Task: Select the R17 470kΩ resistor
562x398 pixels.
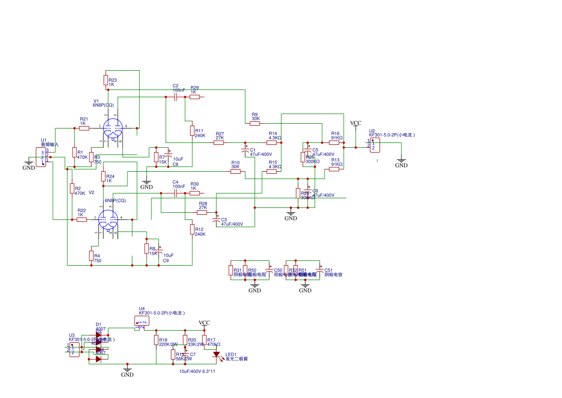Action: click(x=204, y=340)
